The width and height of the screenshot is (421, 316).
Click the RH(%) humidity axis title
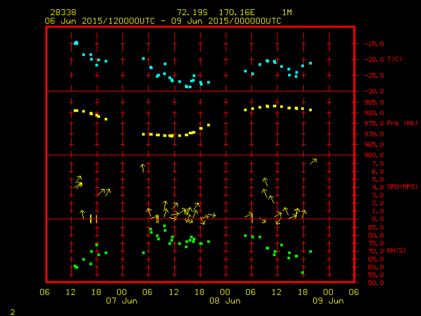point(396,250)
